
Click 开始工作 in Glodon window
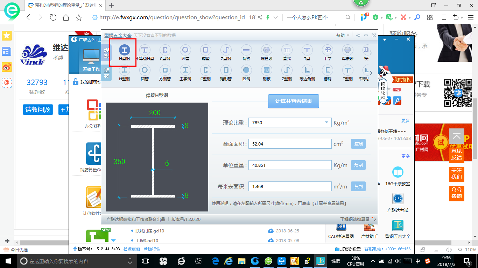coord(91,60)
